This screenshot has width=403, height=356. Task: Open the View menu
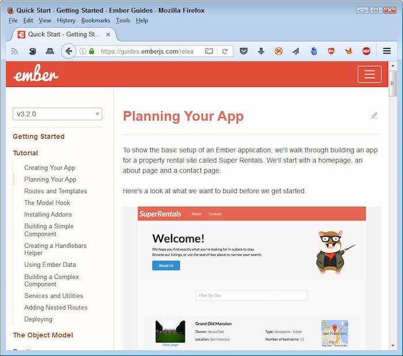point(45,20)
